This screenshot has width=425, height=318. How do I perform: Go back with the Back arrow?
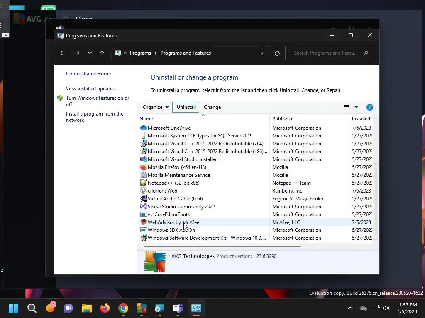(x=63, y=53)
